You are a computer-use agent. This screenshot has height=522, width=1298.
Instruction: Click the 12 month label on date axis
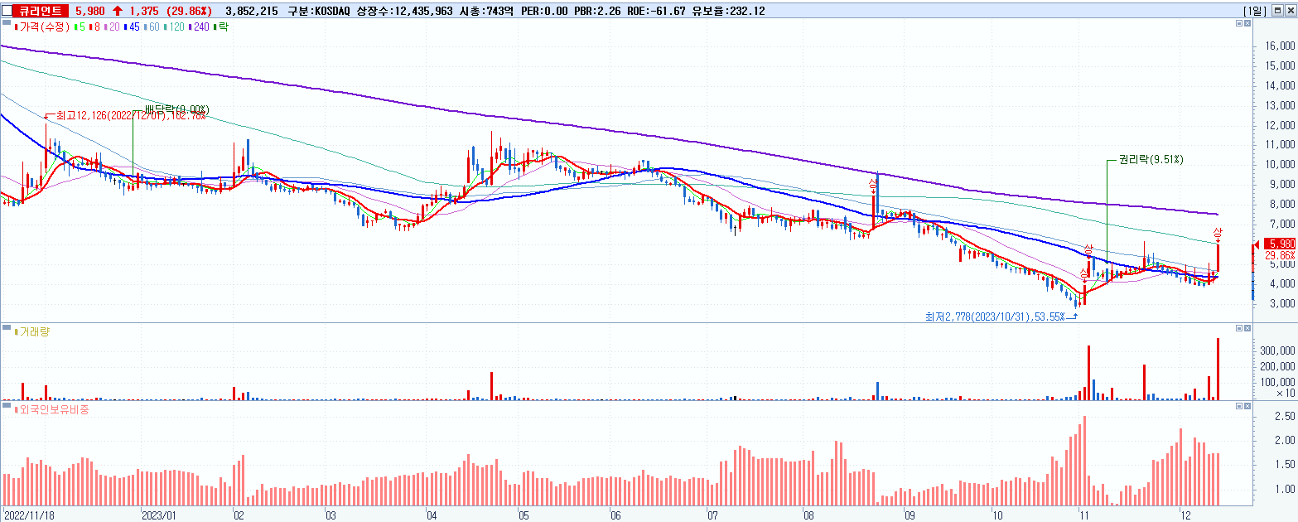click(x=1185, y=514)
